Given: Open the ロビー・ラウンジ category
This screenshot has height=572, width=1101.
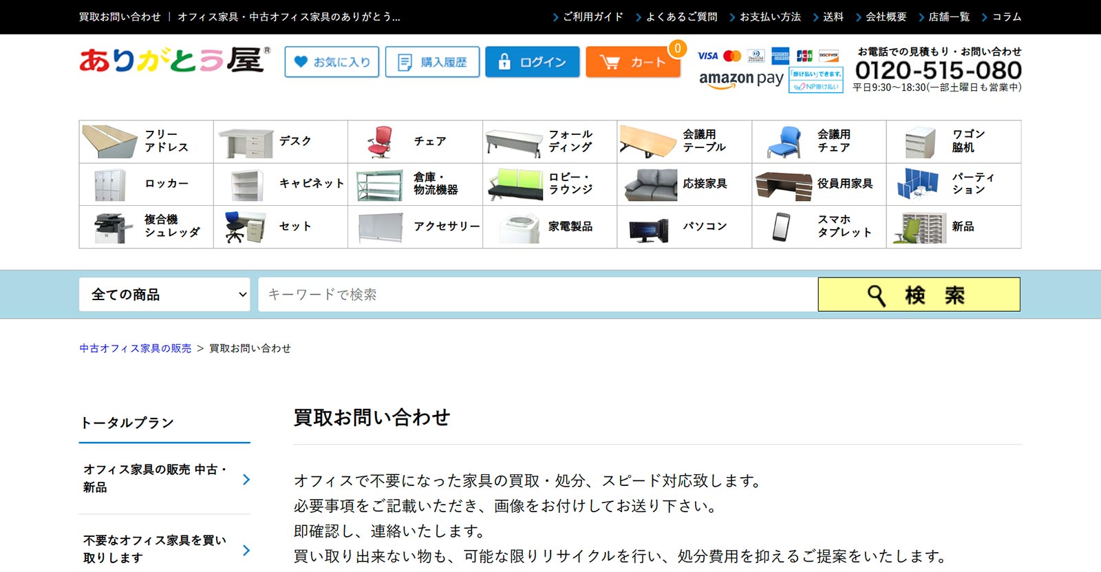Looking at the screenshot, I should click(550, 184).
